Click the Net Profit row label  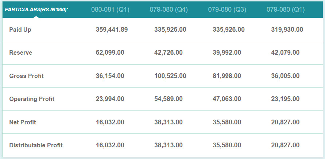[23, 122]
